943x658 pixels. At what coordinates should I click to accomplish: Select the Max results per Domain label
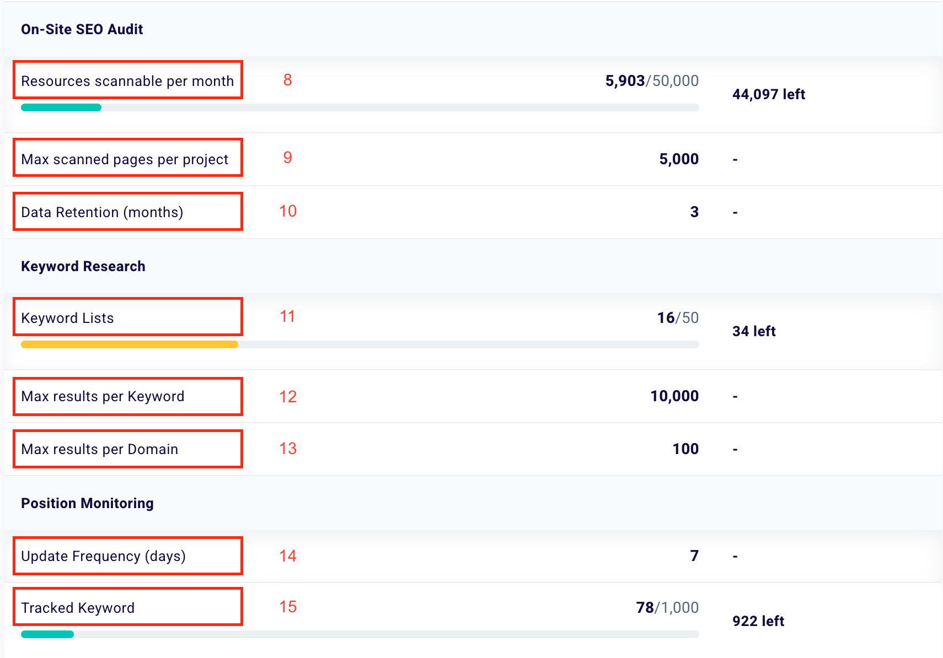coord(99,449)
